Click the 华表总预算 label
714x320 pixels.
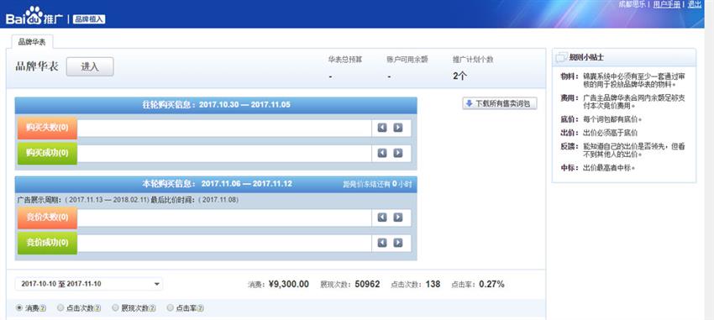pyautogui.click(x=345, y=60)
